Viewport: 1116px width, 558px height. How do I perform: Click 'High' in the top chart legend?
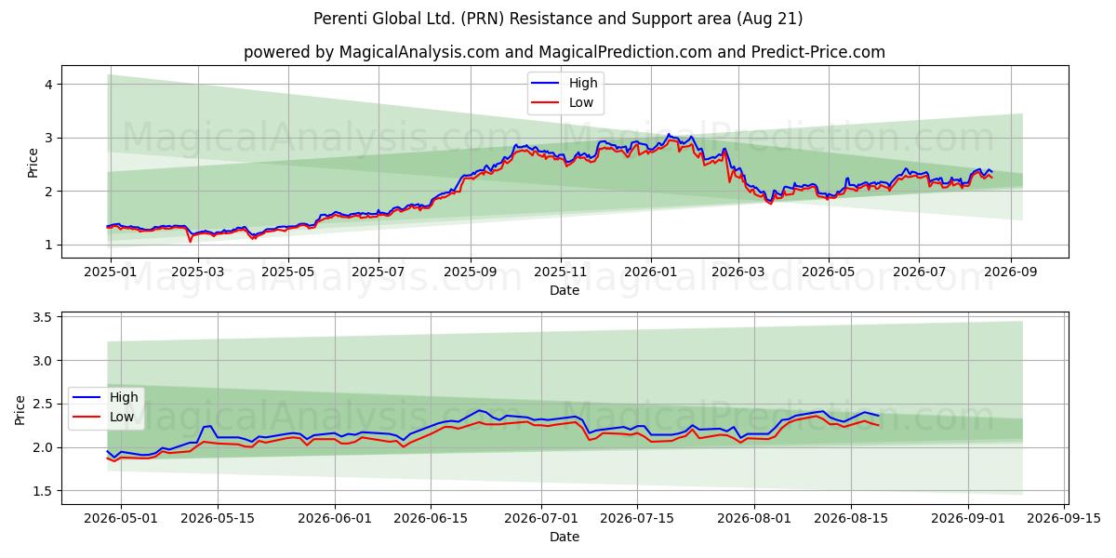[583, 83]
